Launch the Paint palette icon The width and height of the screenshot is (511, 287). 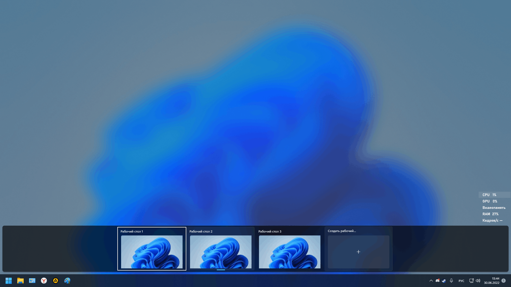pyautogui.click(x=67, y=281)
